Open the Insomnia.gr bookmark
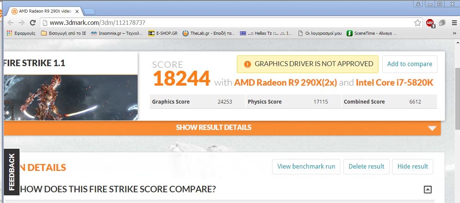Viewport: 460px width, 203px height. 117,33
